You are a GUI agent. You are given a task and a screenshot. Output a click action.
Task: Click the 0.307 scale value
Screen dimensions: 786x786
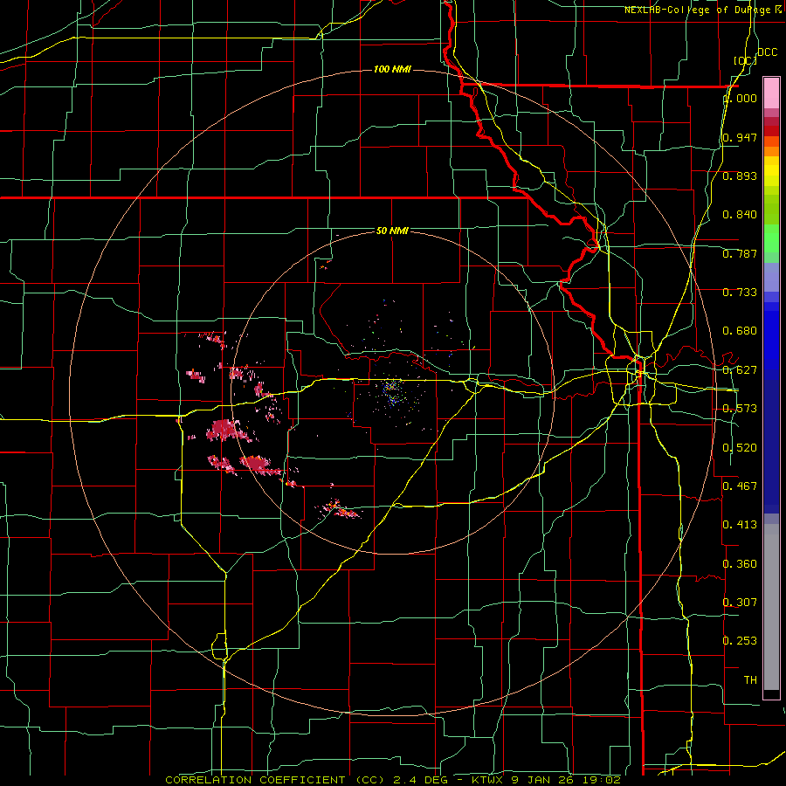740,603
